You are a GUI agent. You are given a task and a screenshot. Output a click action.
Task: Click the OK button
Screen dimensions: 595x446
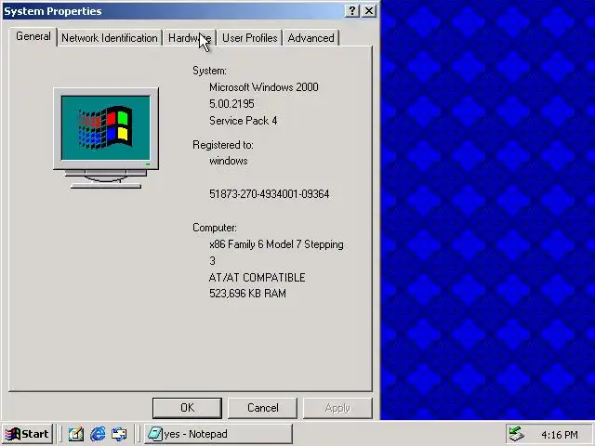tap(187, 408)
